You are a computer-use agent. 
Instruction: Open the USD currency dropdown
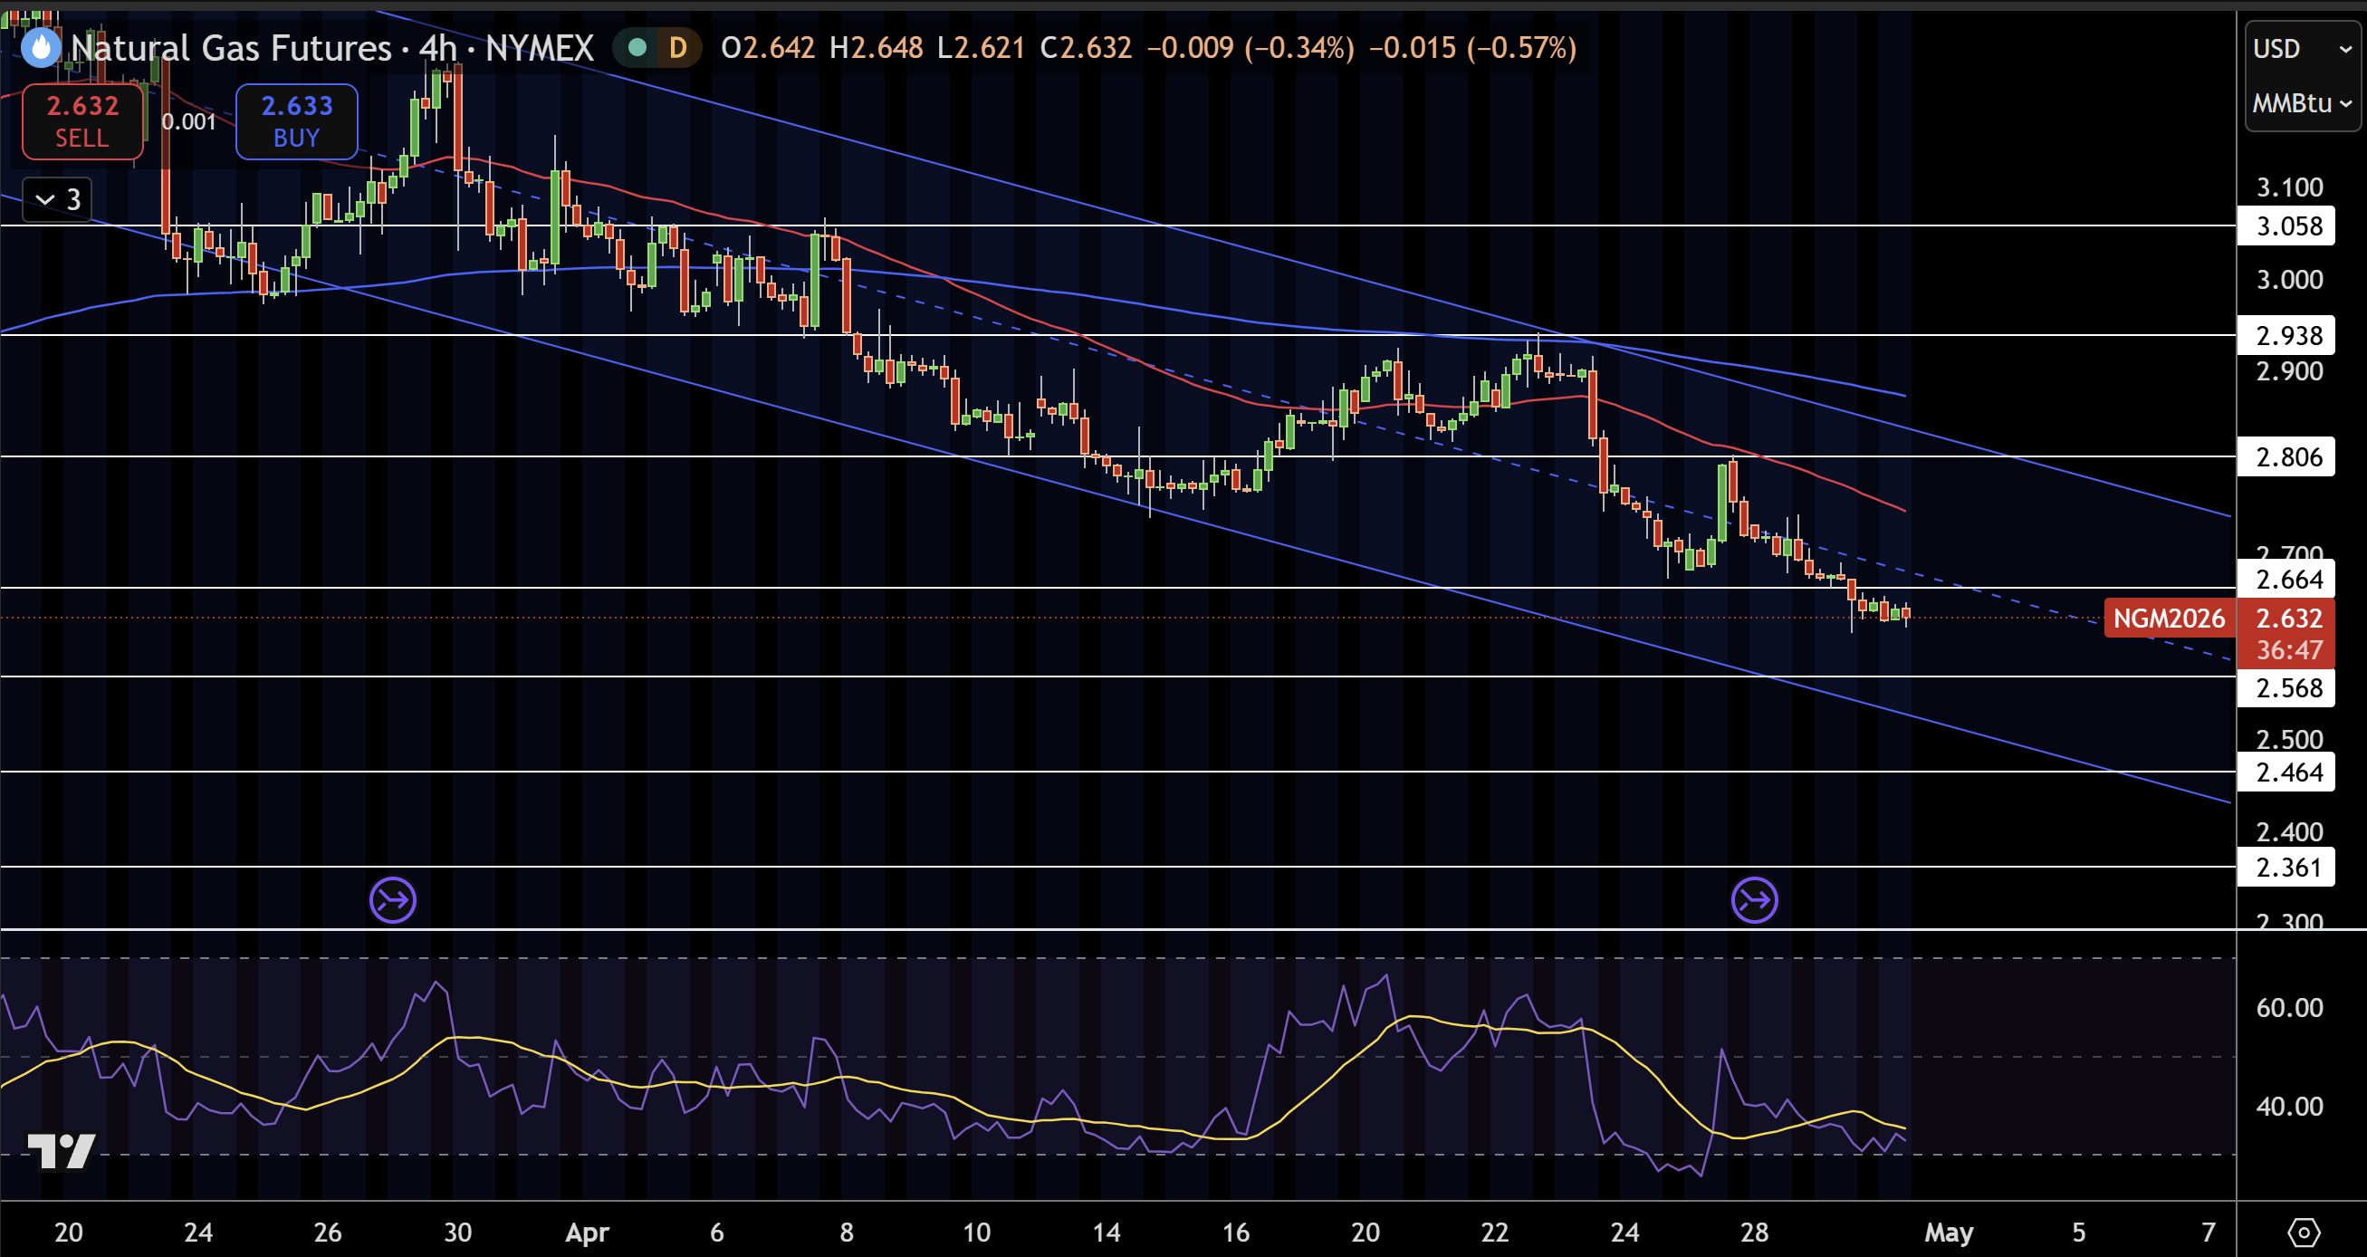tap(2302, 49)
